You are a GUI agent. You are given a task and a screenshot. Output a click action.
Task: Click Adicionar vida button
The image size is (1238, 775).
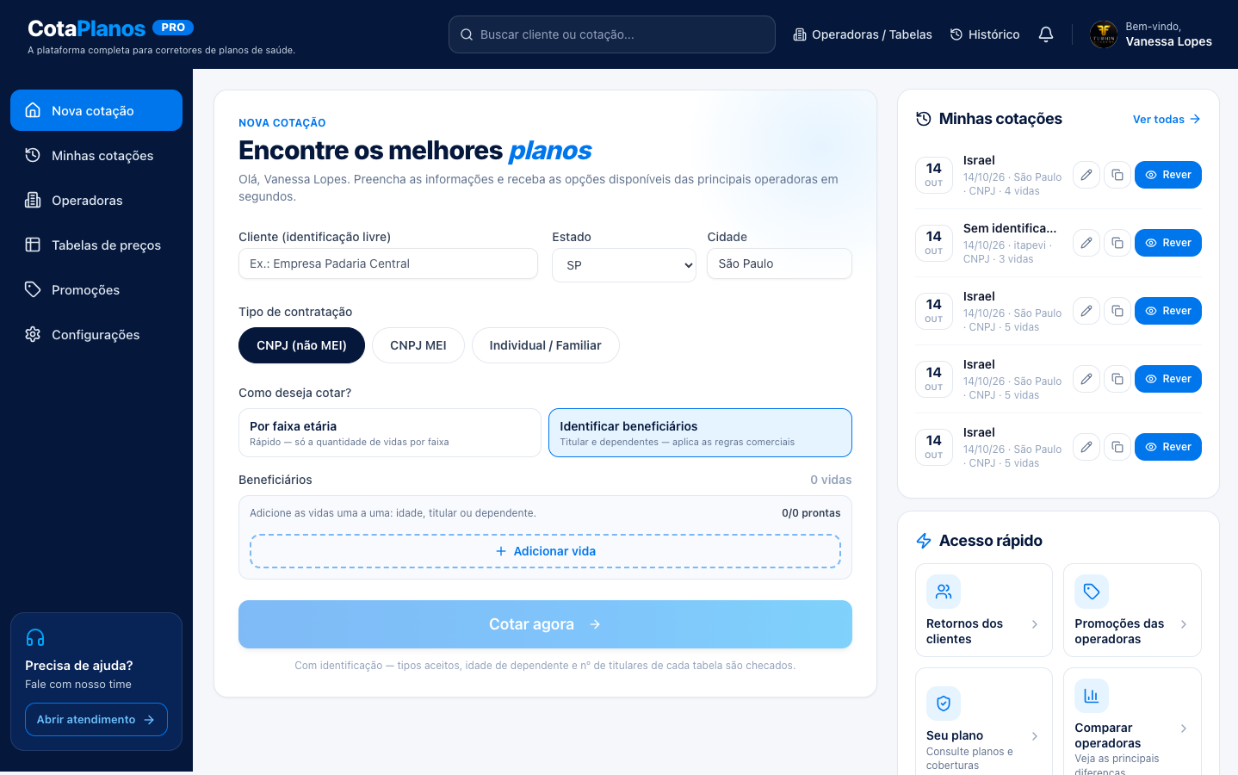(545, 551)
